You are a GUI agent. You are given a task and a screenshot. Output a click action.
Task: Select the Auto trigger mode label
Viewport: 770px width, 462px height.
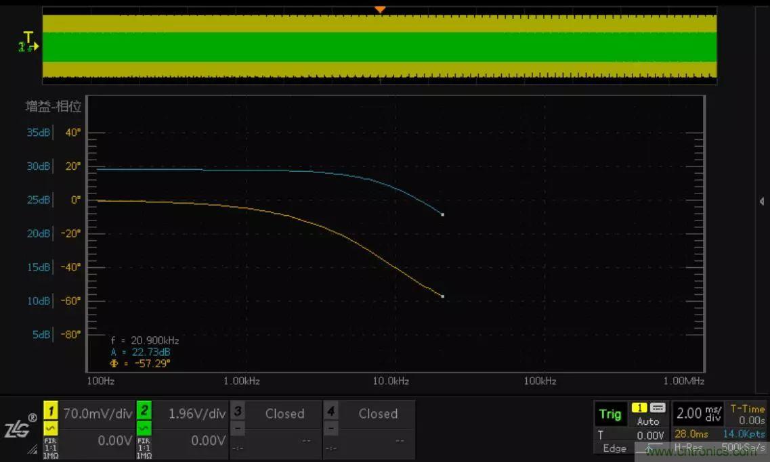pyautogui.click(x=648, y=421)
